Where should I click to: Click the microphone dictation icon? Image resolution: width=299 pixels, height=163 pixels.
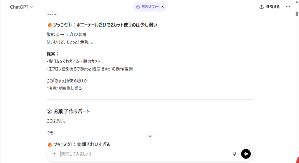(234, 154)
